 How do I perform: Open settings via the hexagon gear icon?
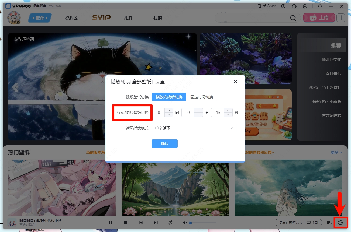305,6
